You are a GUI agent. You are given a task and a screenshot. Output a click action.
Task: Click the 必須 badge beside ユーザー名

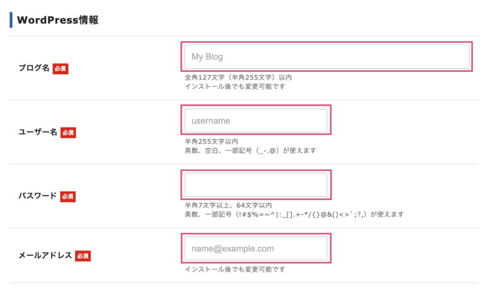coord(68,133)
